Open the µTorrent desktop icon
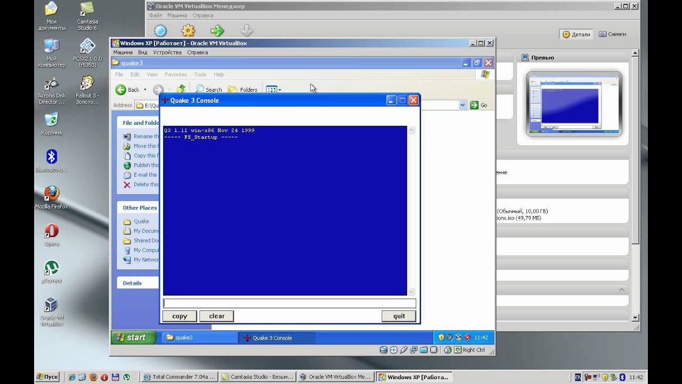Image resolution: width=682 pixels, height=384 pixels. click(52, 272)
